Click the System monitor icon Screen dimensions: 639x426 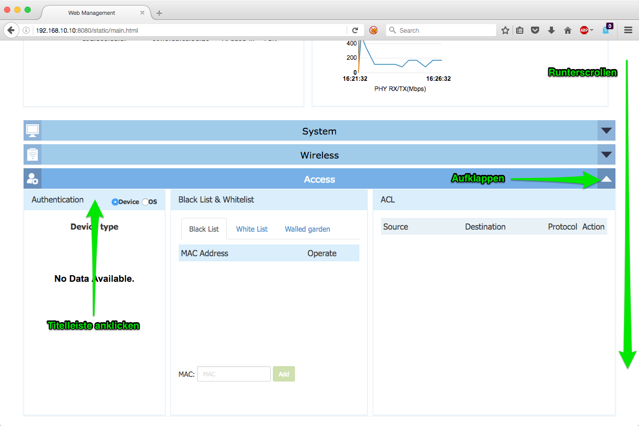point(32,131)
